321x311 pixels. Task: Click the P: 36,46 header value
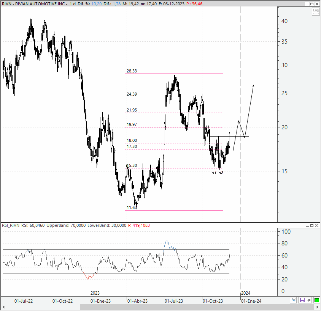point(194,4)
